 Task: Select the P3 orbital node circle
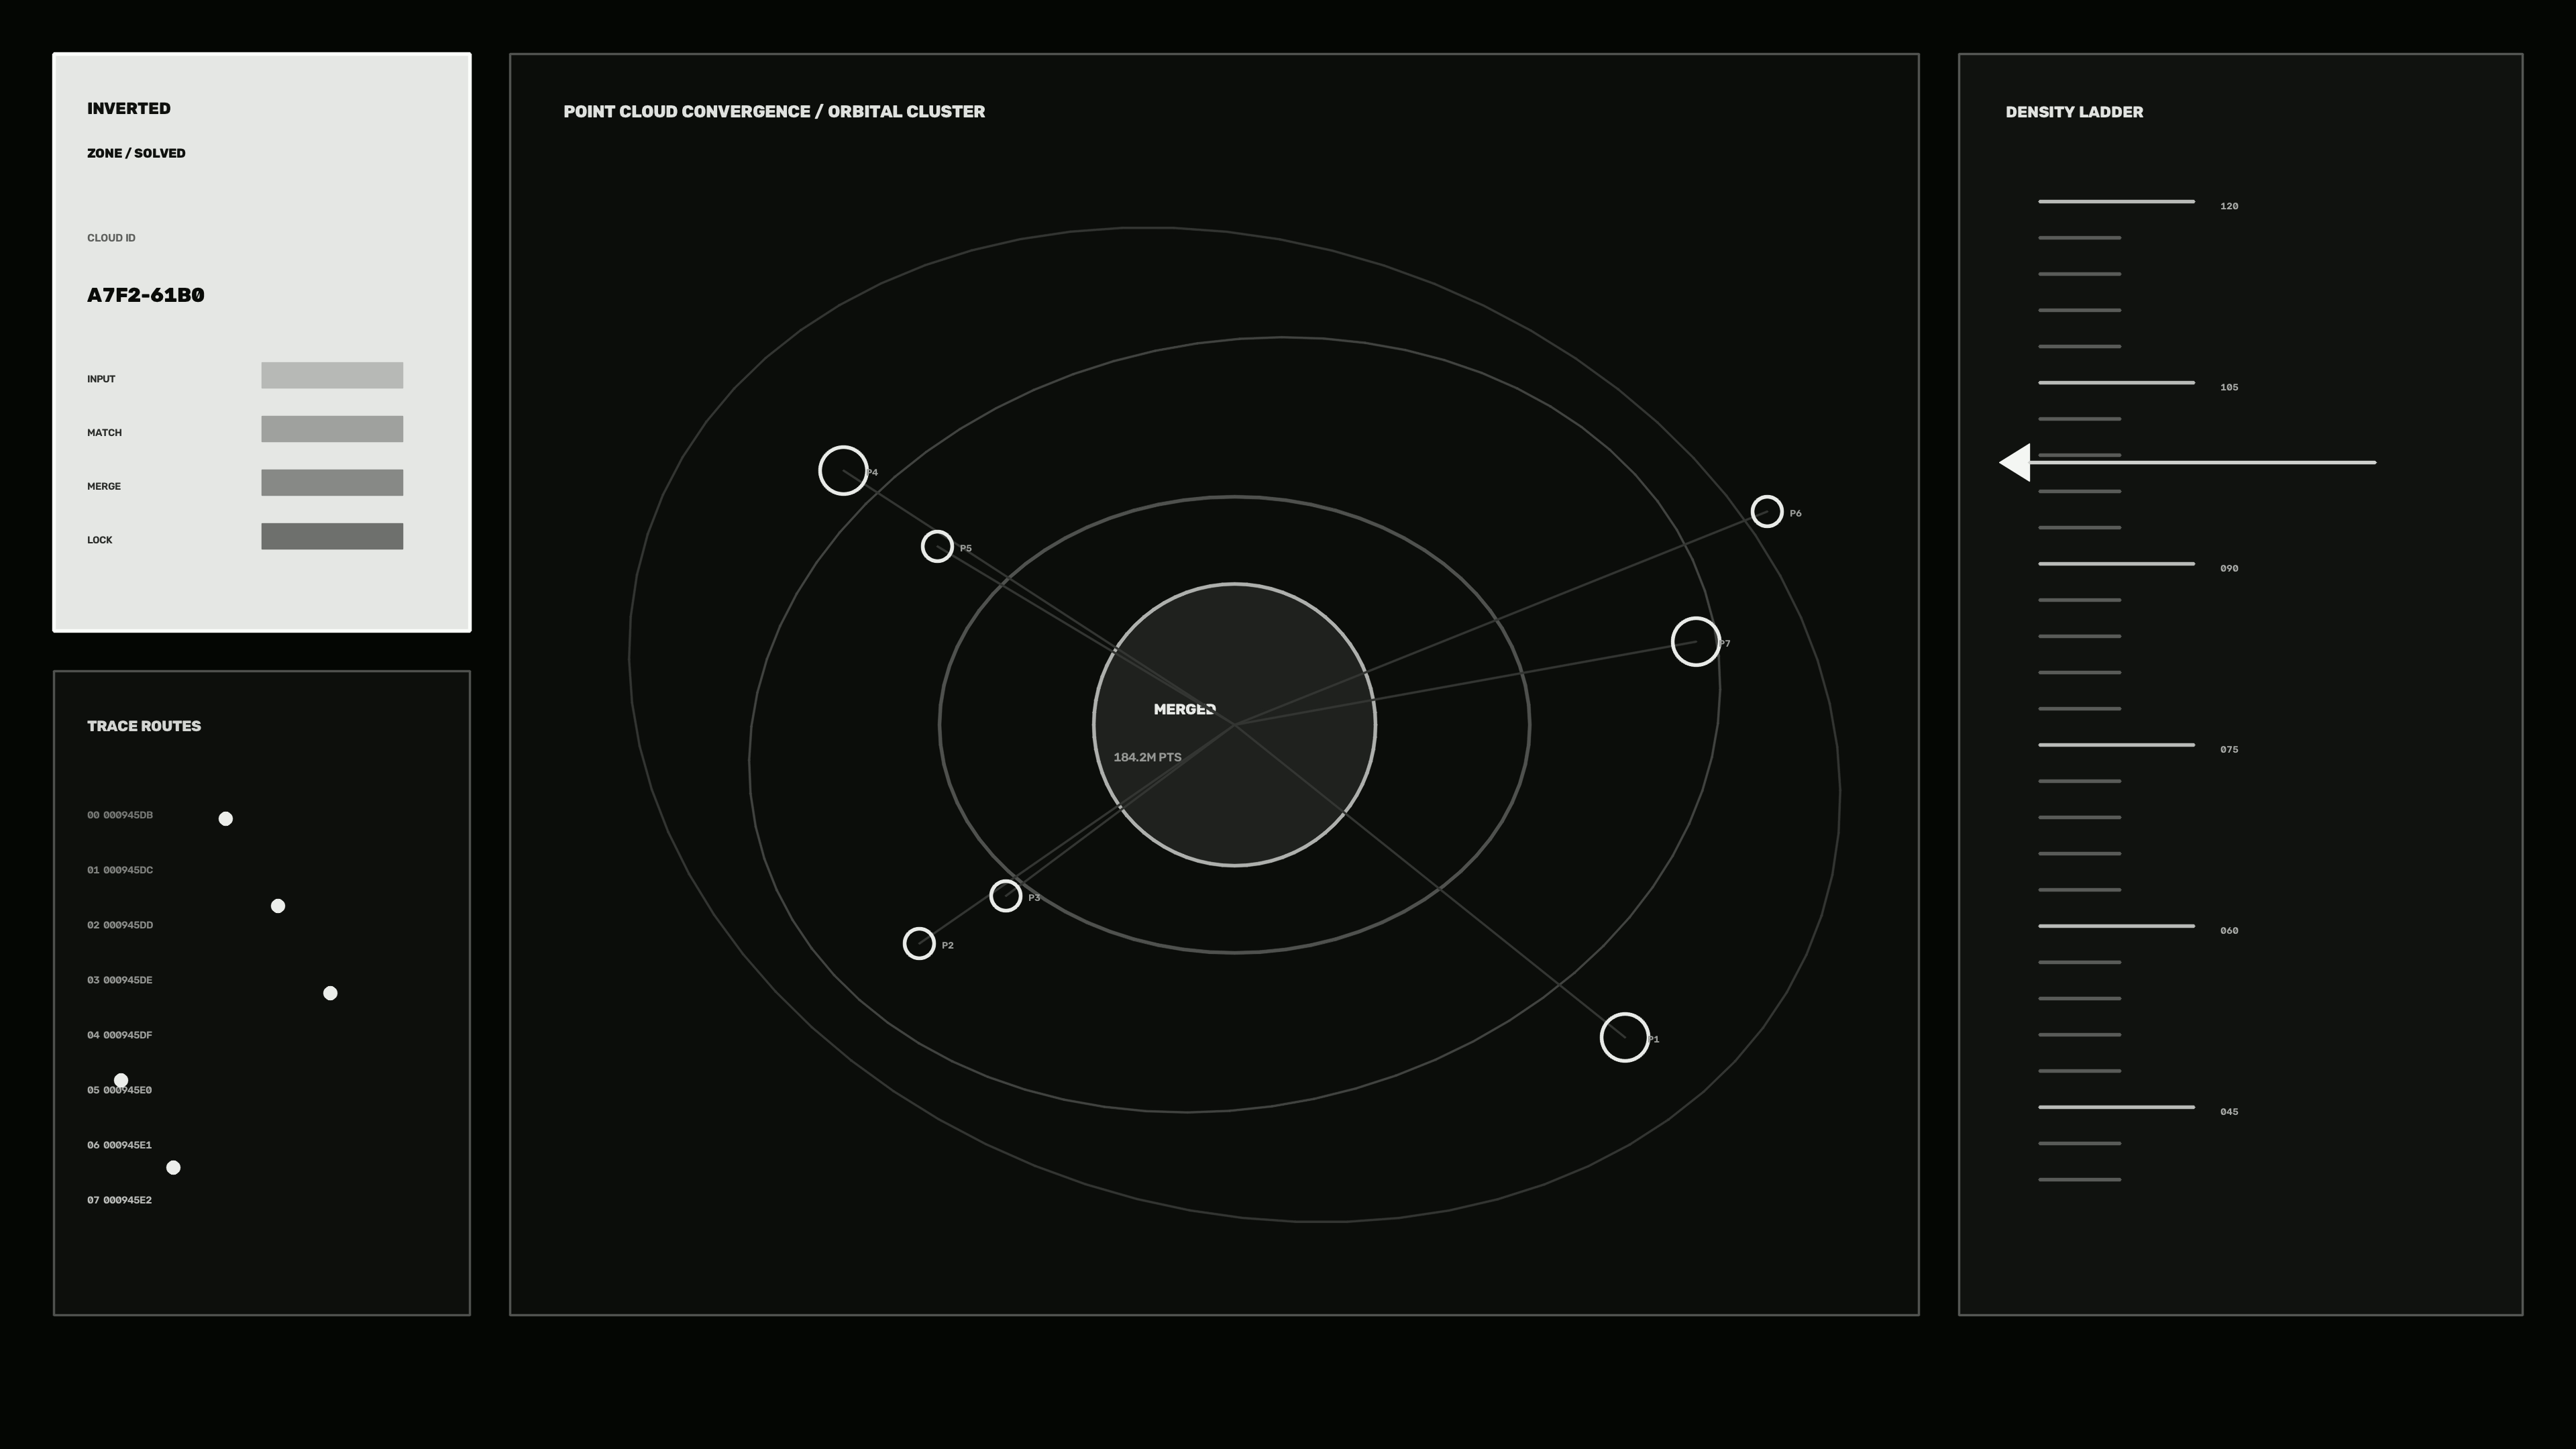coord(1006,895)
